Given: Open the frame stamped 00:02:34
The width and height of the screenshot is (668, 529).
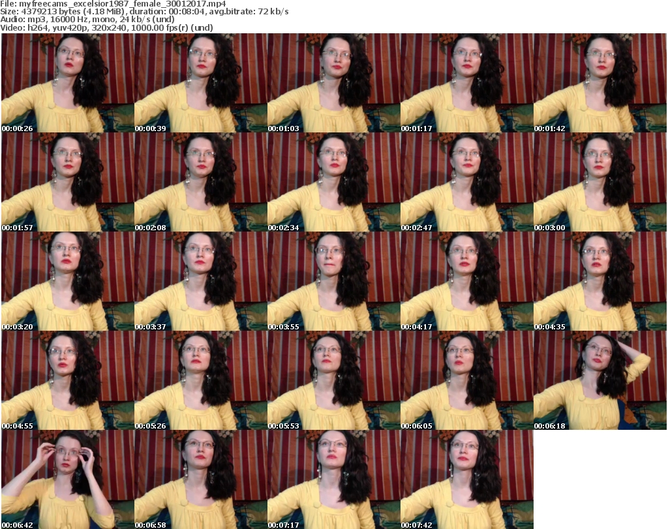Looking at the screenshot, I should (333, 182).
